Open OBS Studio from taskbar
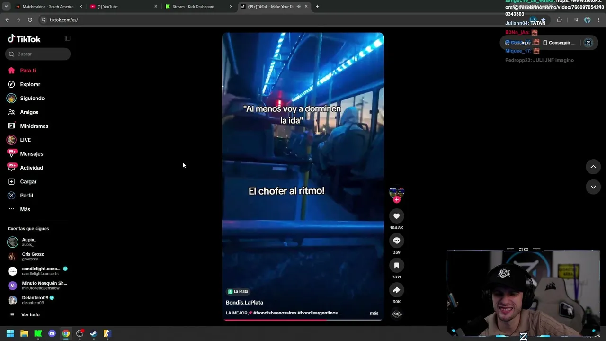This screenshot has width=606, height=341. (x=80, y=333)
